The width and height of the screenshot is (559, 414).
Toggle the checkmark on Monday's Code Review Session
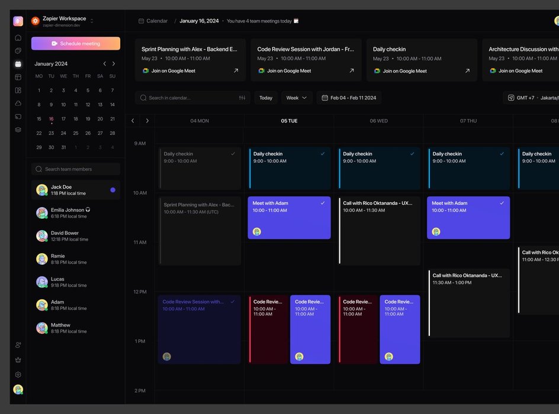(x=233, y=302)
